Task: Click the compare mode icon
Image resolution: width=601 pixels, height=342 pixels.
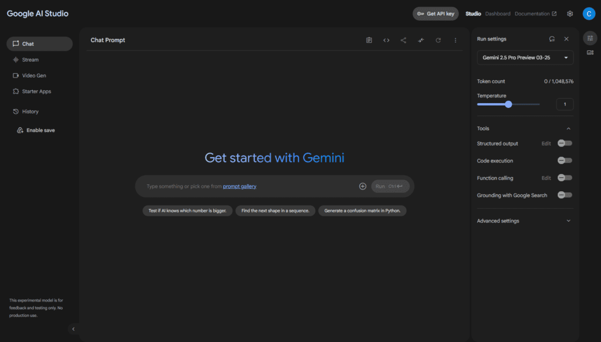Action: tap(421, 40)
